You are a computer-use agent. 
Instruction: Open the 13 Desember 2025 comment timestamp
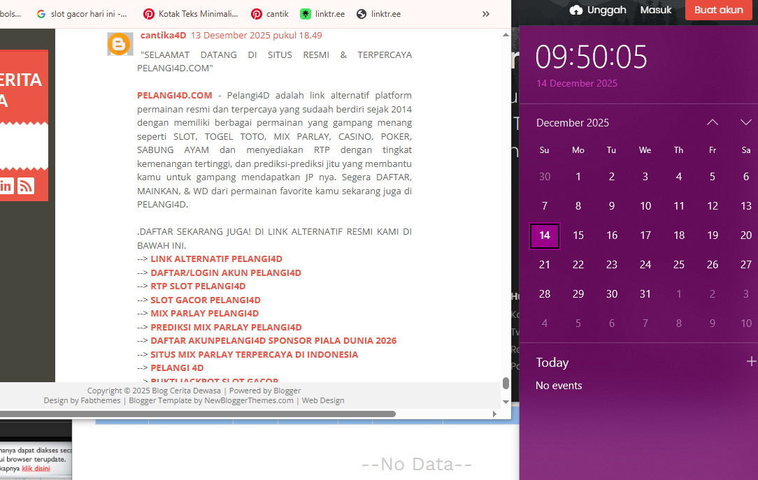pos(256,35)
